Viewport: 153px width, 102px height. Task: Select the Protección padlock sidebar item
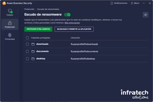(x=10, y=24)
